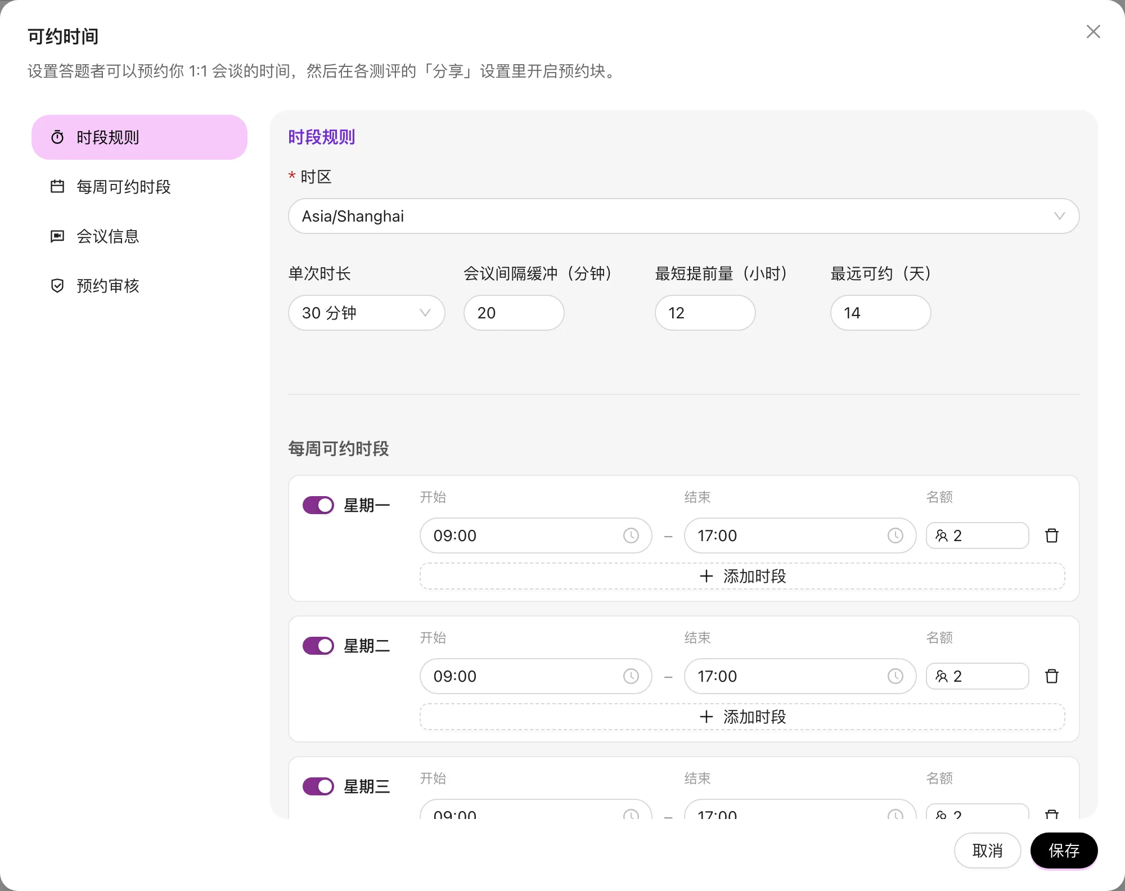Add a time slot for 星期二
1125x891 pixels.
pos(742,717)
